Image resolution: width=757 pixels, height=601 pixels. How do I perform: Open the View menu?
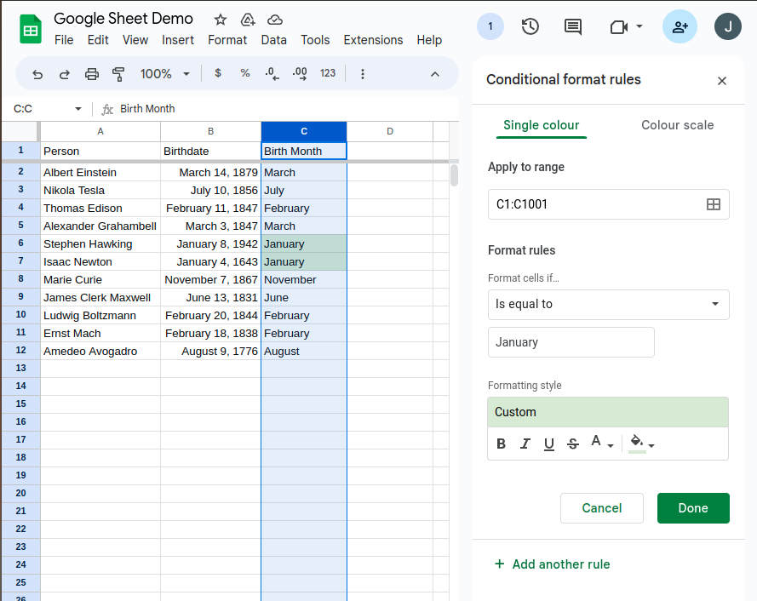[x=135, y=40]
